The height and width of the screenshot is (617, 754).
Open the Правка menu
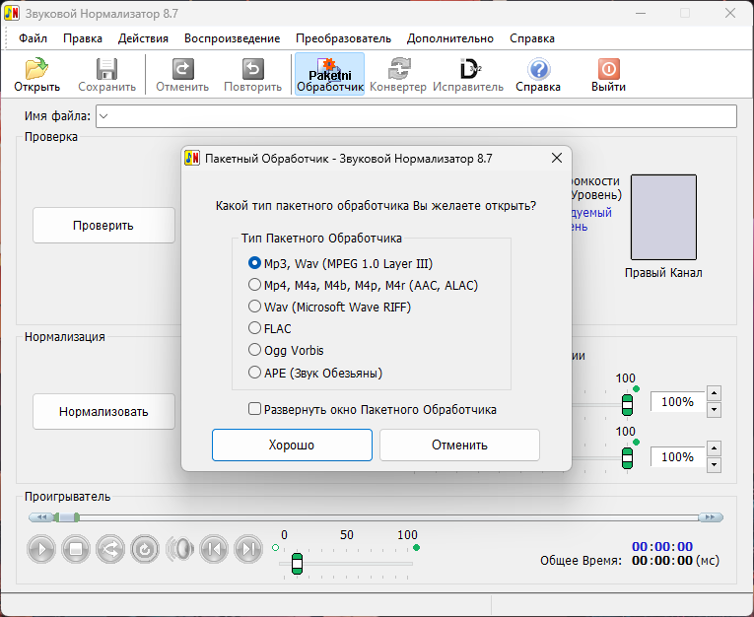click(83, 38)
